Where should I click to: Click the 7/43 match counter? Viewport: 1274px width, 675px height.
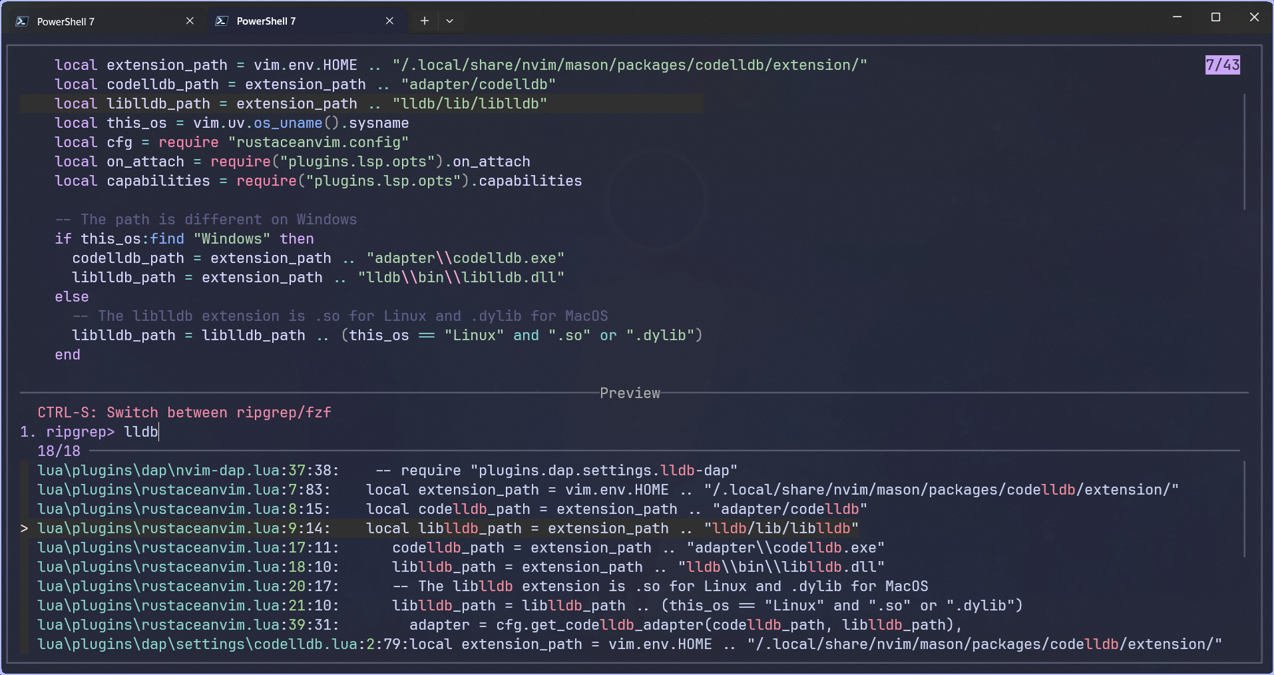1222,65
